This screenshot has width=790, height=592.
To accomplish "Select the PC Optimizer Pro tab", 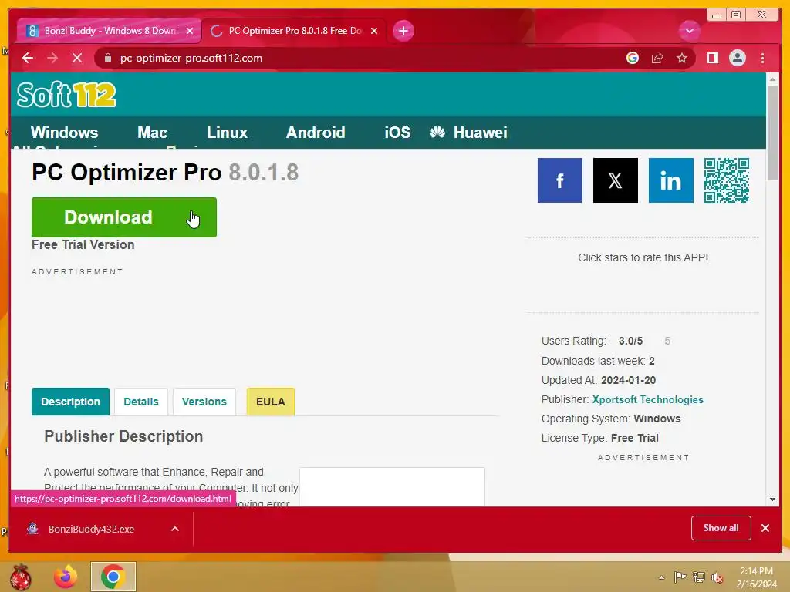I will pos(293,31).
